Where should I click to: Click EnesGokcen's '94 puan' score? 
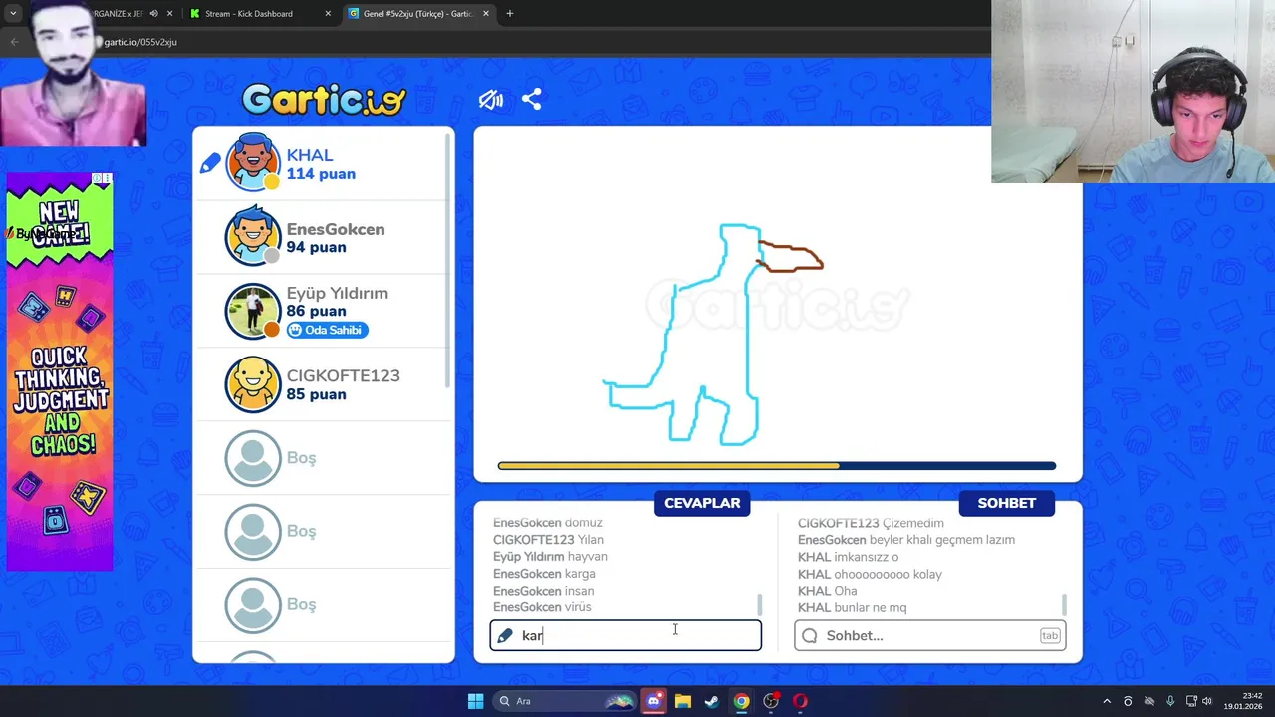[316, 247]
